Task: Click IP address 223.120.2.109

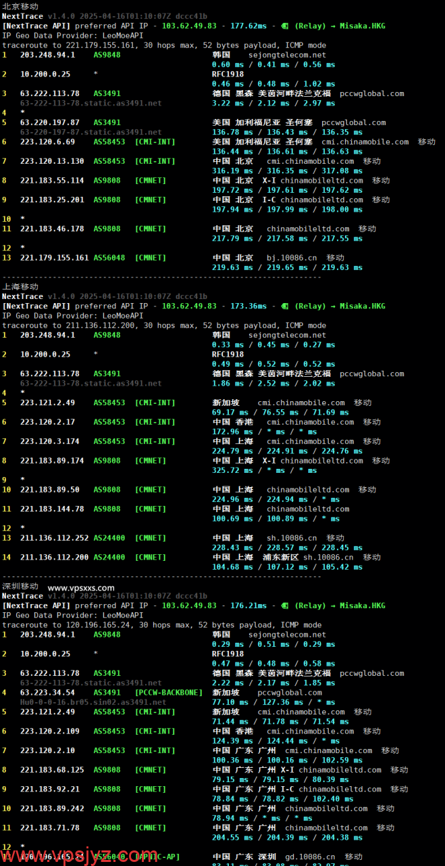Action: click(x=50, y=731)
